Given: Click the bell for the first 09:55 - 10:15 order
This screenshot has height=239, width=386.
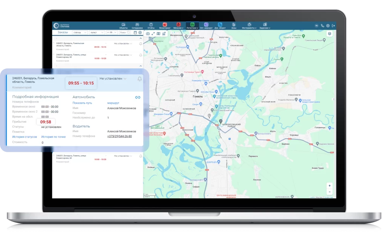Looking at the screenshot, I should click(x=141, y=44).
